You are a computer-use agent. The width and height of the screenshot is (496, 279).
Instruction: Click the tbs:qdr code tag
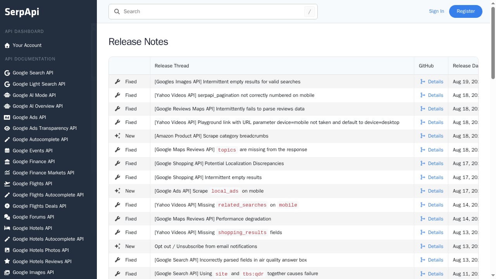[253, 274]
